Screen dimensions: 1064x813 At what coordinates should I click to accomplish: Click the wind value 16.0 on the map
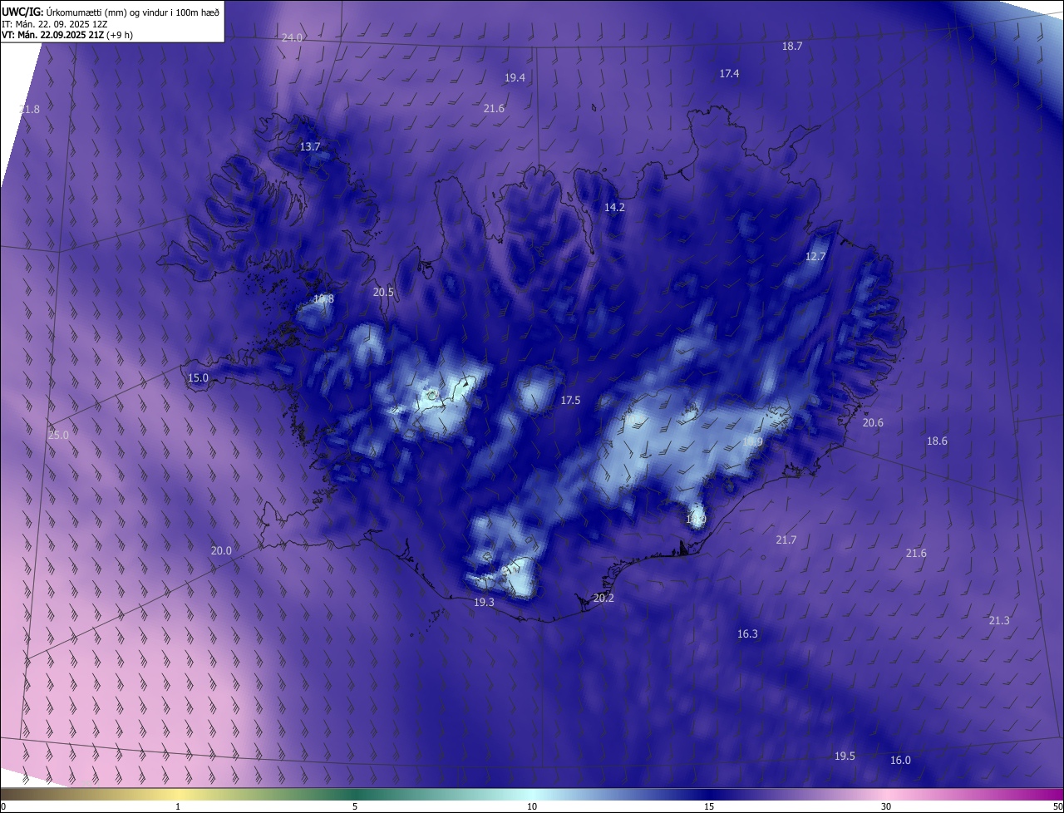900,761
